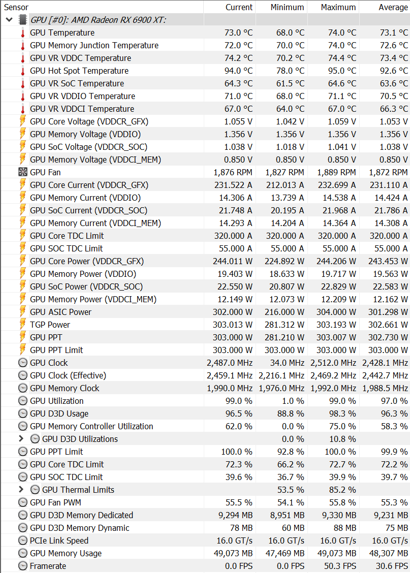Select the GPU PPT Limit 303.000 W row label
The width and height of the screenshot is (410, 573).
[x=56, y=350]
